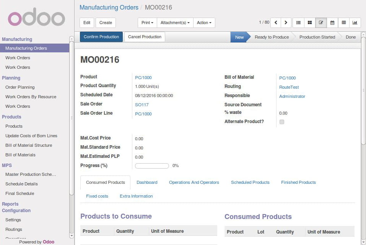Click the Manufacturing Orders breadcrumb link
The width and height of the screenshot is (366, 245).
click(x=109, y=8)
